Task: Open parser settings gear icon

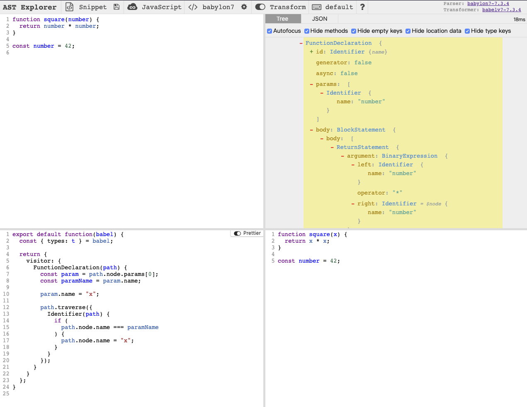Action: (244, 7)
